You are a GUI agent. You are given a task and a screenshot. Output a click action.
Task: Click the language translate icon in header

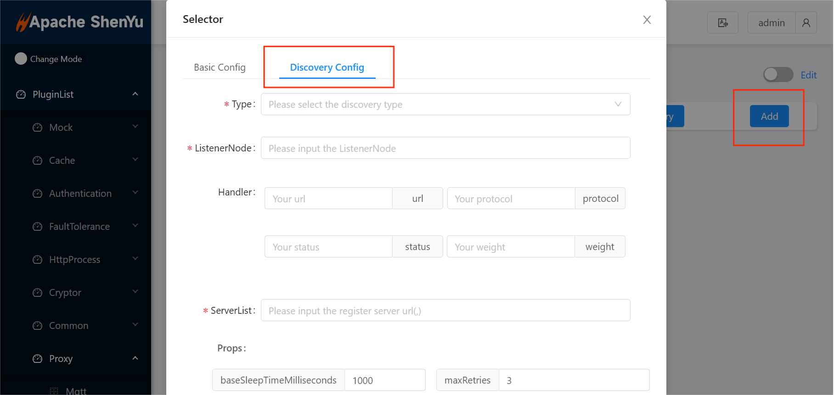tap(722, 23)
